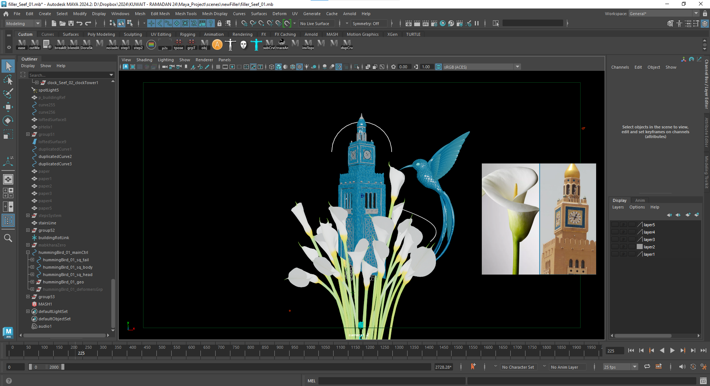Viewport: 710px width, 386px height.
Task: Expand the group52 node in Outliner
Action: point(28,230)
